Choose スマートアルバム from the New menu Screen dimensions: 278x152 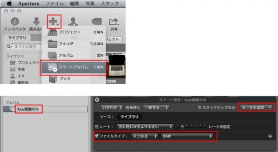tap(74, 67)
